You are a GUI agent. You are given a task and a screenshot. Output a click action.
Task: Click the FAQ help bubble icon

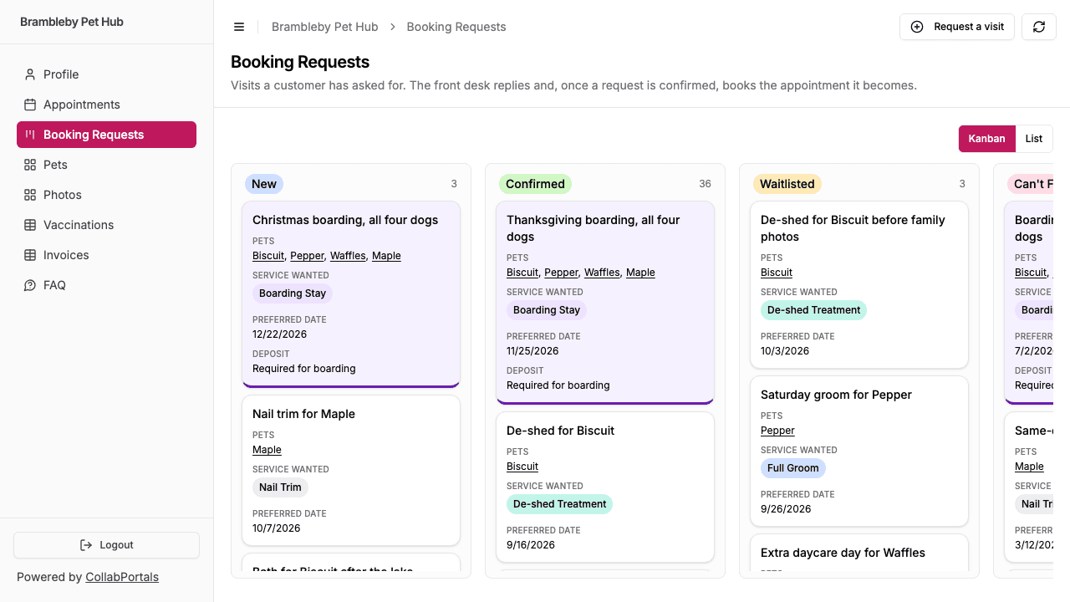[30, 285]
